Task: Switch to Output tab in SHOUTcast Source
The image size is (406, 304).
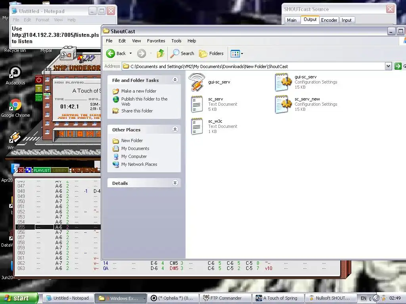Action: (310, 19)
